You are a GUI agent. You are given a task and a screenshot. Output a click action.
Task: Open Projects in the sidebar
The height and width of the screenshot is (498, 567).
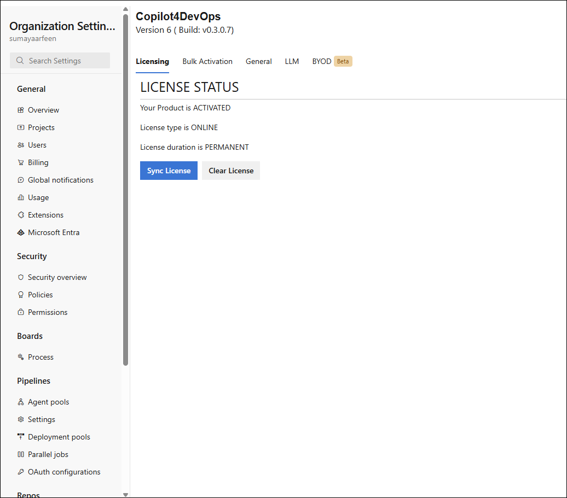coord(41,127)
